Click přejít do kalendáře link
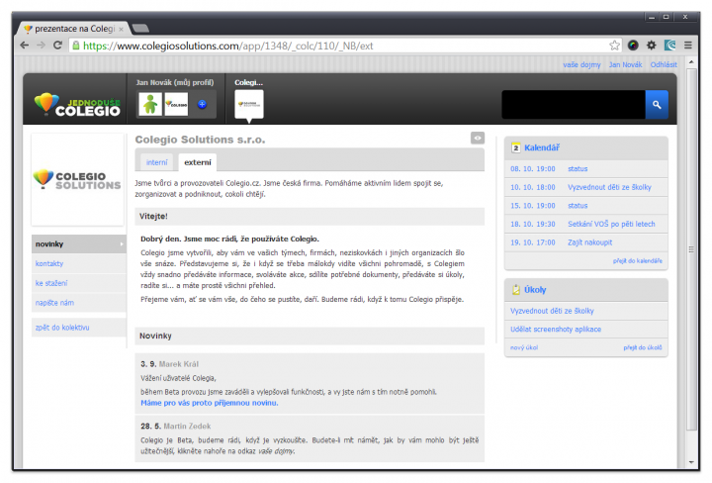712x483 pixels. [638, 261]
